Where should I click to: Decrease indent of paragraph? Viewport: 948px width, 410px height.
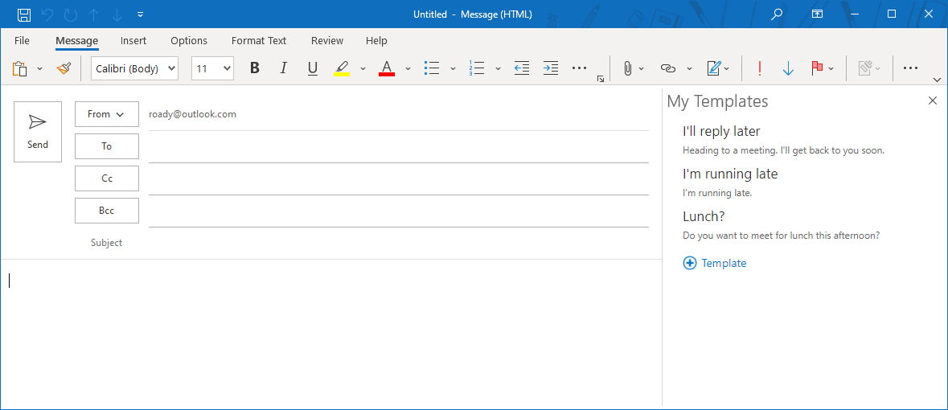point(522,68)
